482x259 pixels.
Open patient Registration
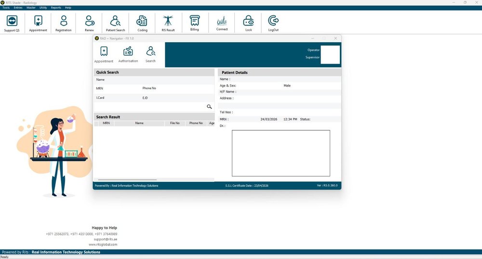click(63, 23)
